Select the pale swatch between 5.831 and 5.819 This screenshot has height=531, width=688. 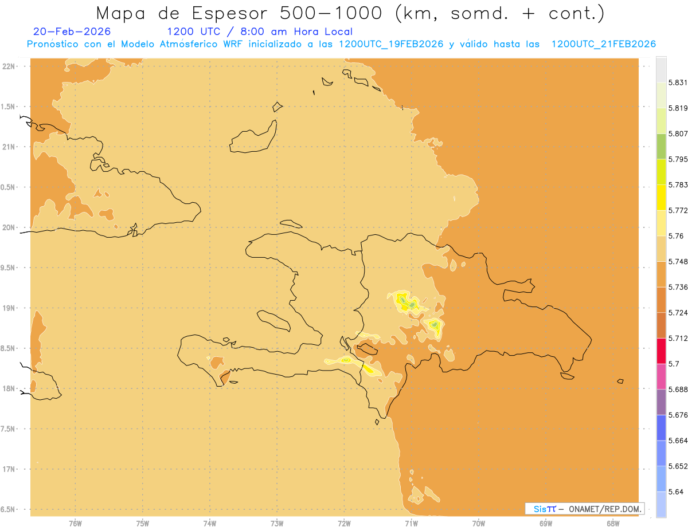coord(661,95)
